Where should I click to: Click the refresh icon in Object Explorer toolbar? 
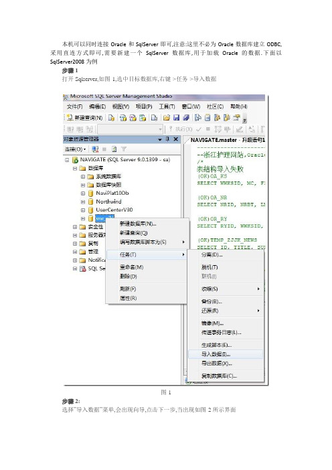(114, 149)
